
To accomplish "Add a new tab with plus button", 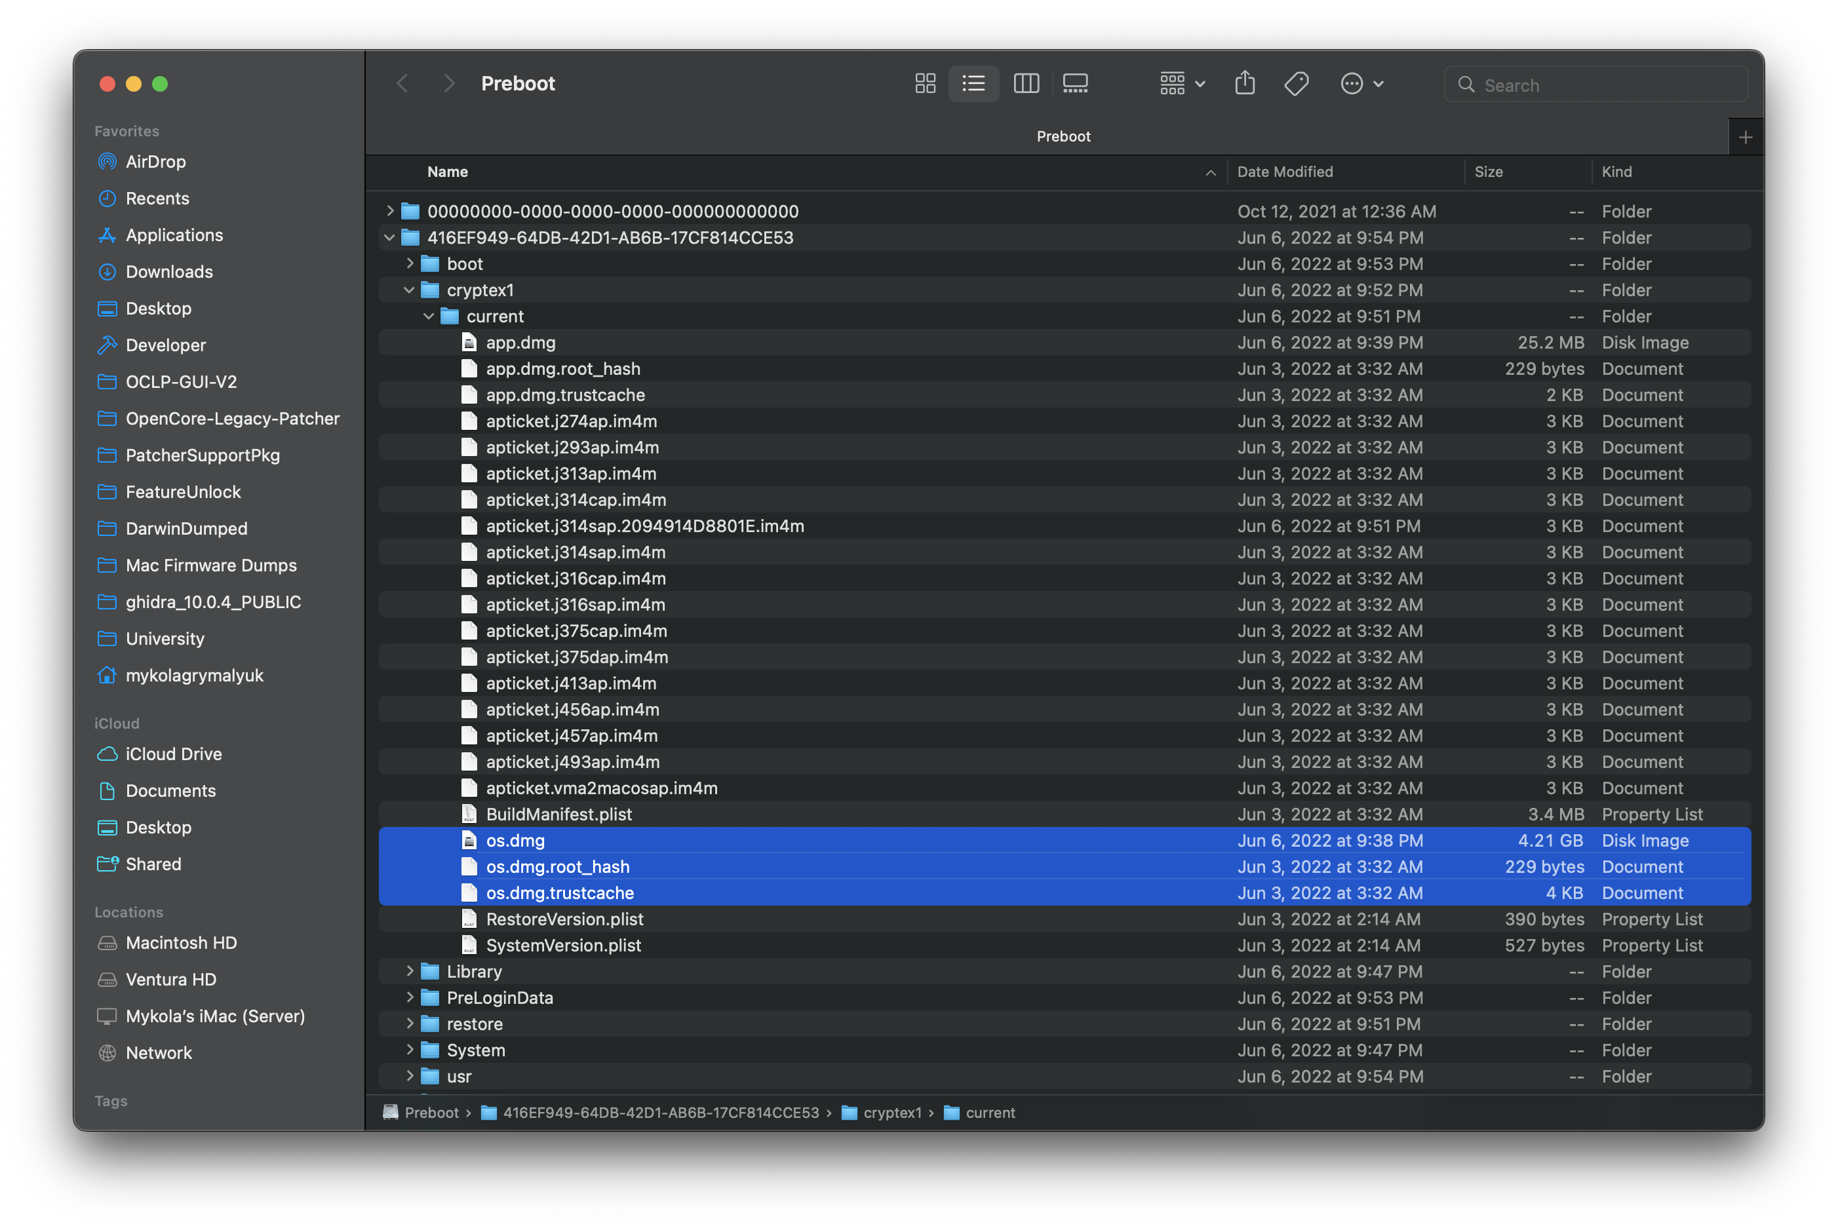I will (x=1745, y=138).
